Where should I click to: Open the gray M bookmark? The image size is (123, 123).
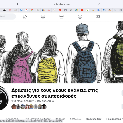pos(65,10)
